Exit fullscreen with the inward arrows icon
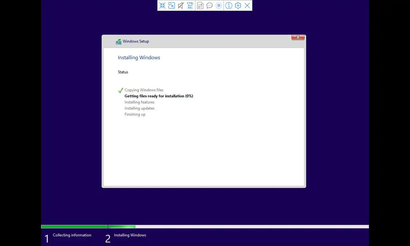 [x=162, y=5]
